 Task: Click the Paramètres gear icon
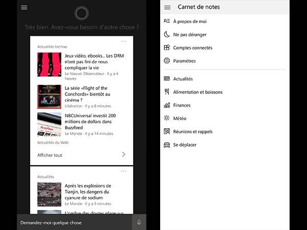click(x=167, y=61)
